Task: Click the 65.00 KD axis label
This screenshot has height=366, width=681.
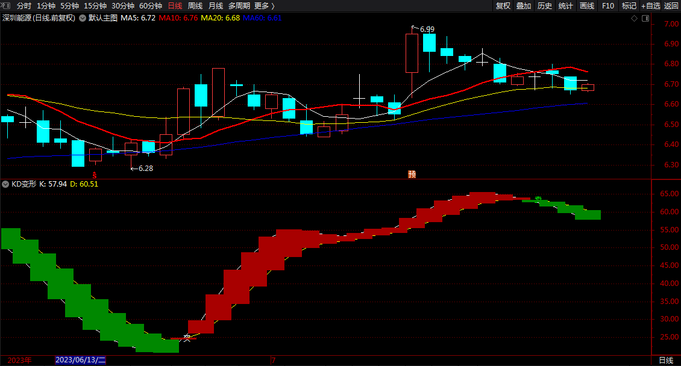Action: pos(670,194)
